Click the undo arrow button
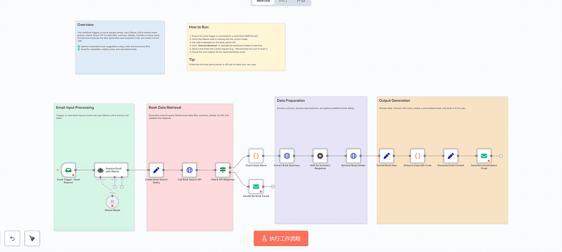This screenshot has height=252, width=562. 12,238
